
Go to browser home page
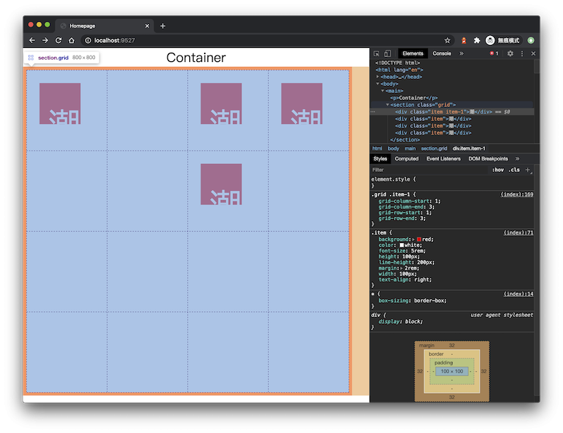pos(72,40)
